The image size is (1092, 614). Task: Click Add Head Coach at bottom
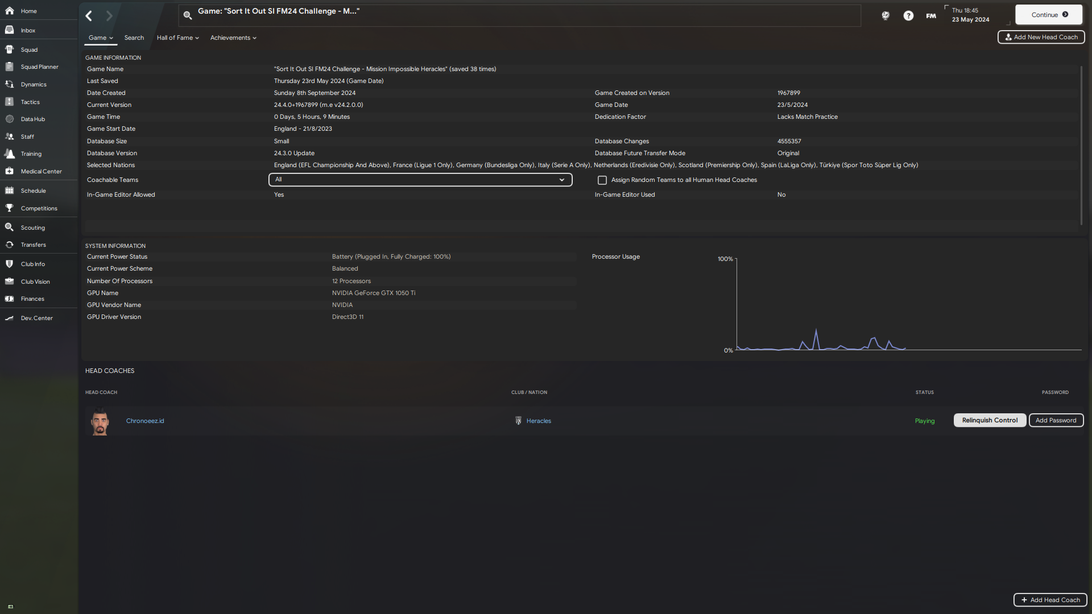coord(1050,600)
